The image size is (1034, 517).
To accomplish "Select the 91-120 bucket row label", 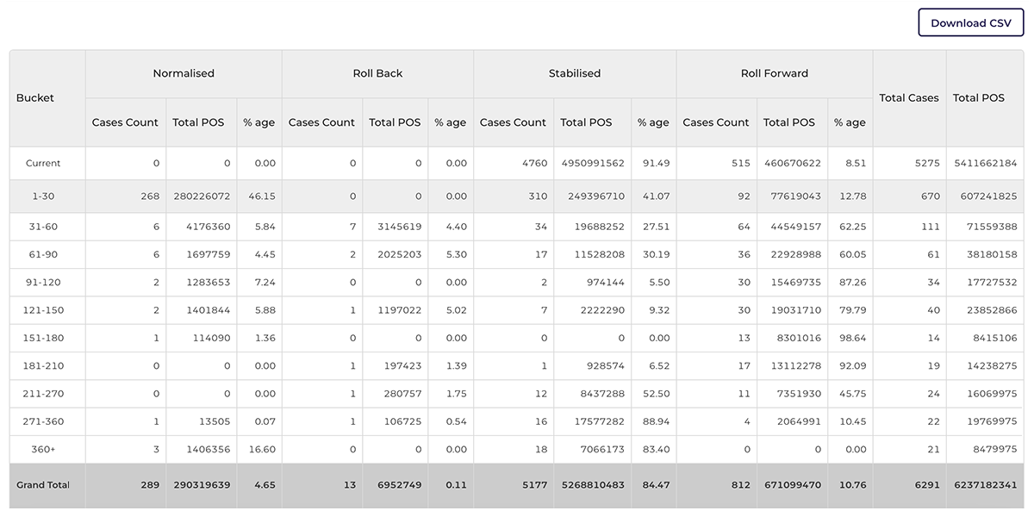I will point(40,281).
